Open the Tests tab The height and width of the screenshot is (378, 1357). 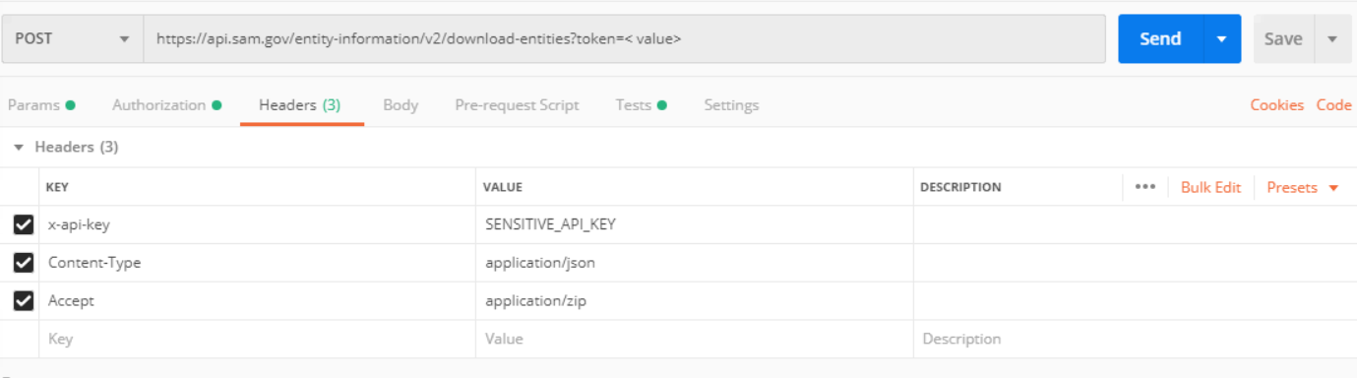pyautogui.click(x=641, y=105)
